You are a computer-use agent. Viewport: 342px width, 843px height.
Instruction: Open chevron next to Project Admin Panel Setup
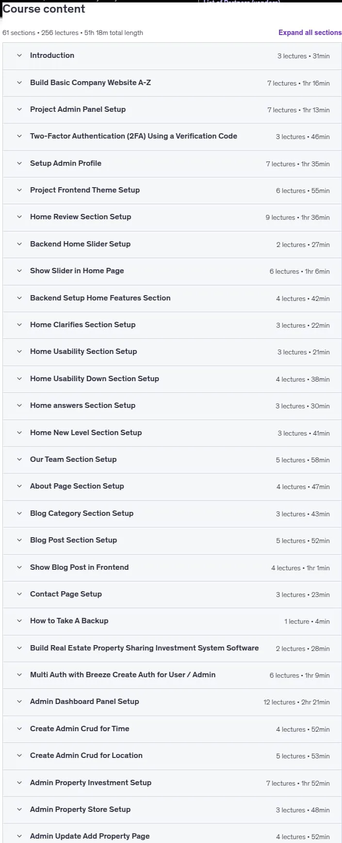(19, 109)
